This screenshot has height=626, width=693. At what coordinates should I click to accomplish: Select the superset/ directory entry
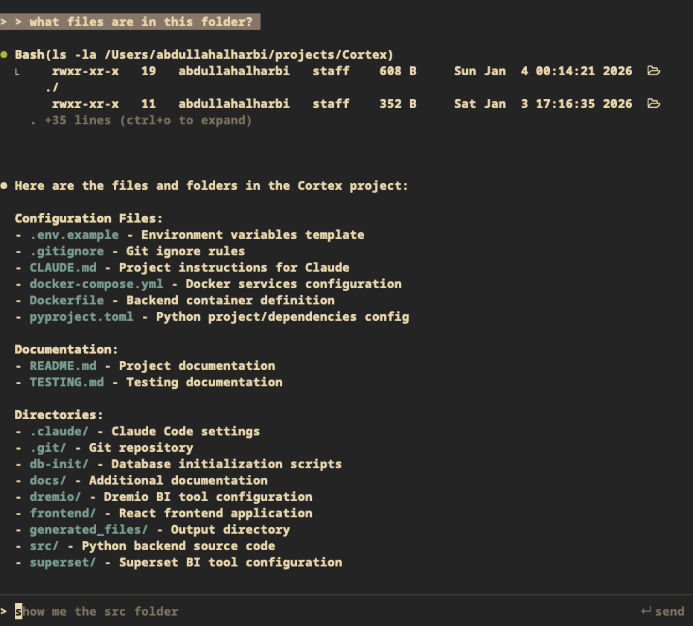coord(63,562)
